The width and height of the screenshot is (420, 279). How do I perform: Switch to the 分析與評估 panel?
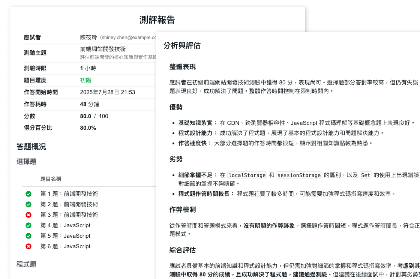[x=182, y=46]
